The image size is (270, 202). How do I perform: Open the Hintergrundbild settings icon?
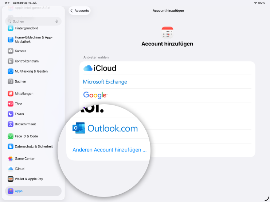click(x=11, y=28)
